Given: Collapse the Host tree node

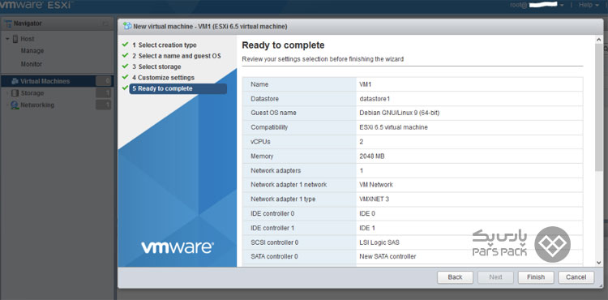Looking at the screenshot, I should pos(7,39).
